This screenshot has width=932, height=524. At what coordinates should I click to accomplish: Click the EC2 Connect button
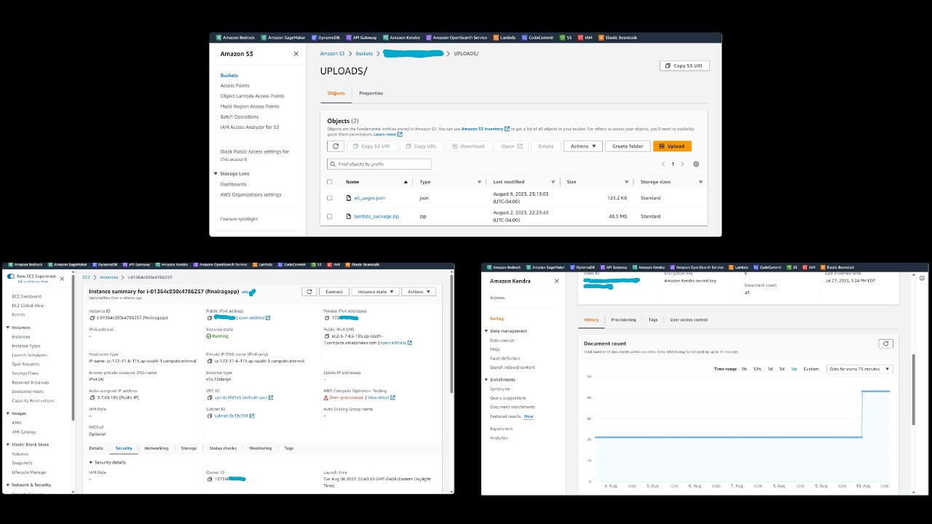(x=334, y=291)
